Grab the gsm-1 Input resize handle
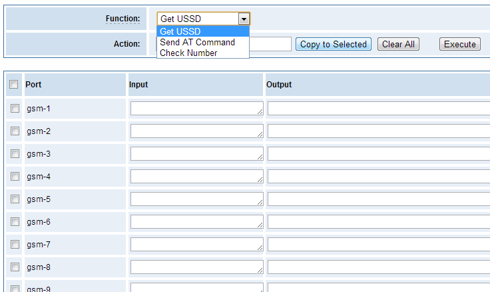 pyautogui.click(x=260, y=112)
